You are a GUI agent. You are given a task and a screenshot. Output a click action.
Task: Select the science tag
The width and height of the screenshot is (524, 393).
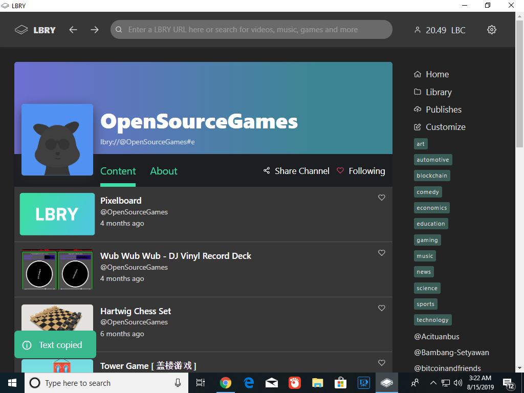coord(427,288)
